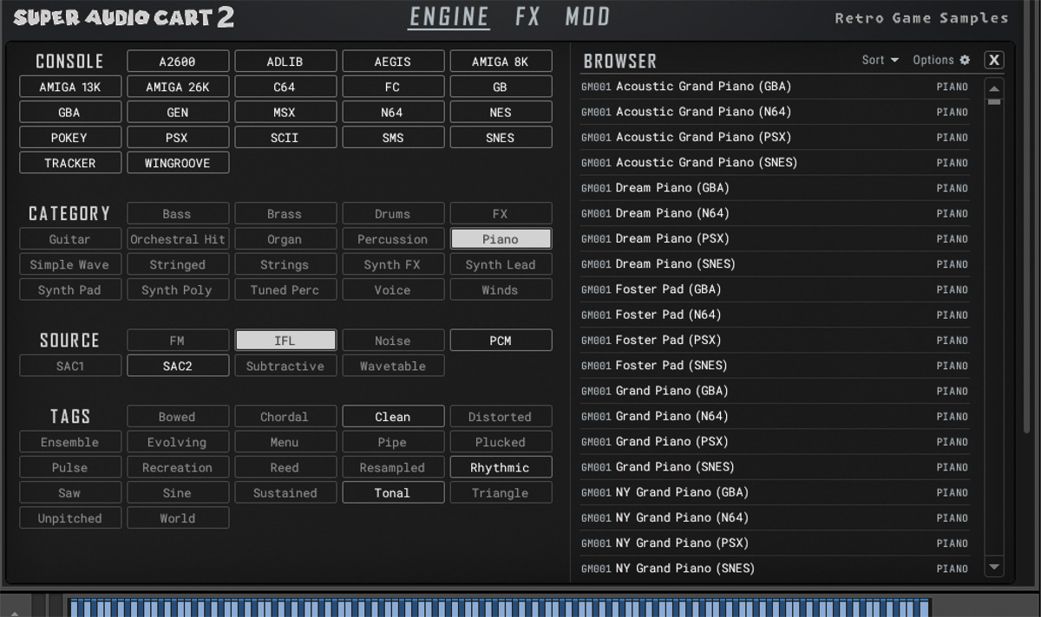The height and width of the screenshot is (617, 1041).
Task: Select the GBA console button
Action: (x=70, y=112)
